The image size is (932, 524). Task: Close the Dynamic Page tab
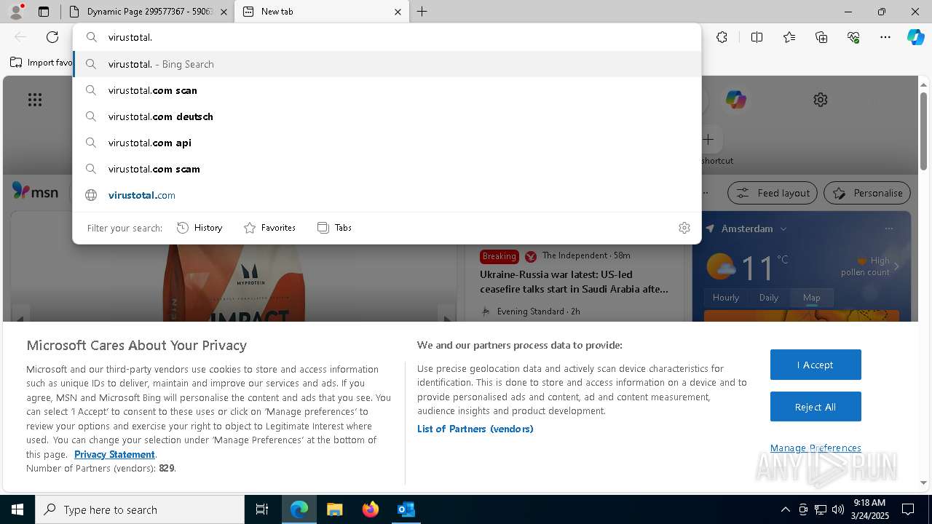coord(224,12)
